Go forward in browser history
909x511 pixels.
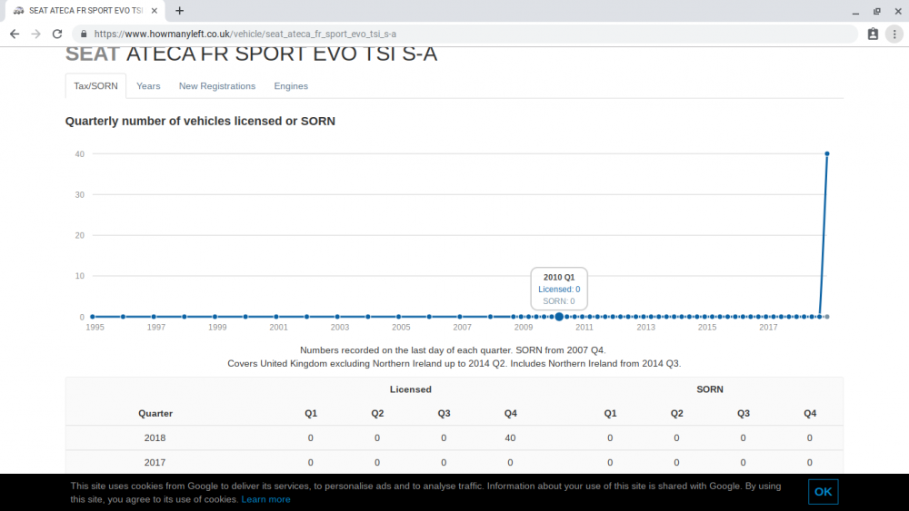point(36,34)
